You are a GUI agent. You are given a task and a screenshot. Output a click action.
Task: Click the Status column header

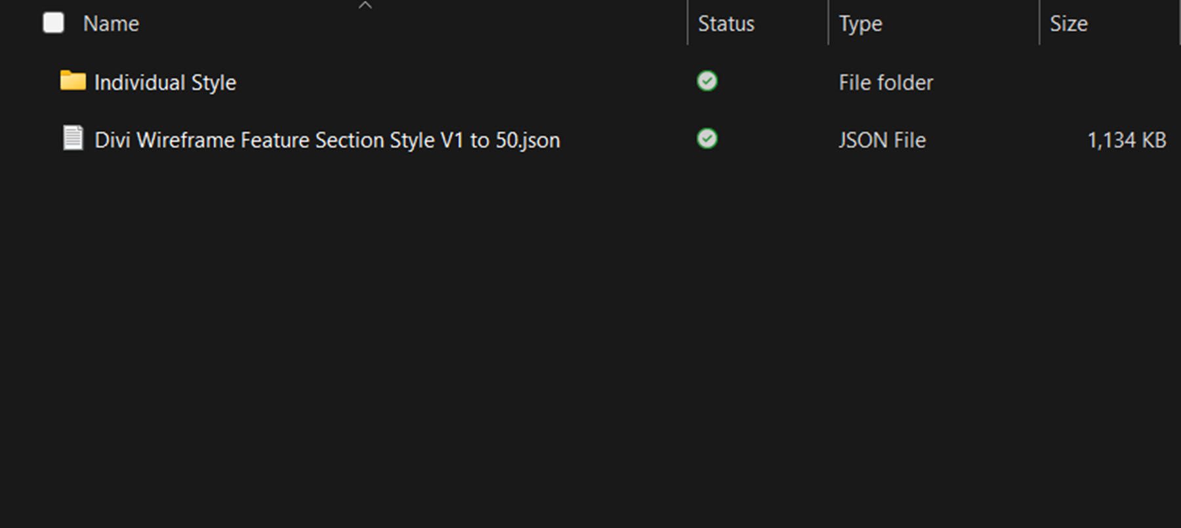[x=726, y=23]
